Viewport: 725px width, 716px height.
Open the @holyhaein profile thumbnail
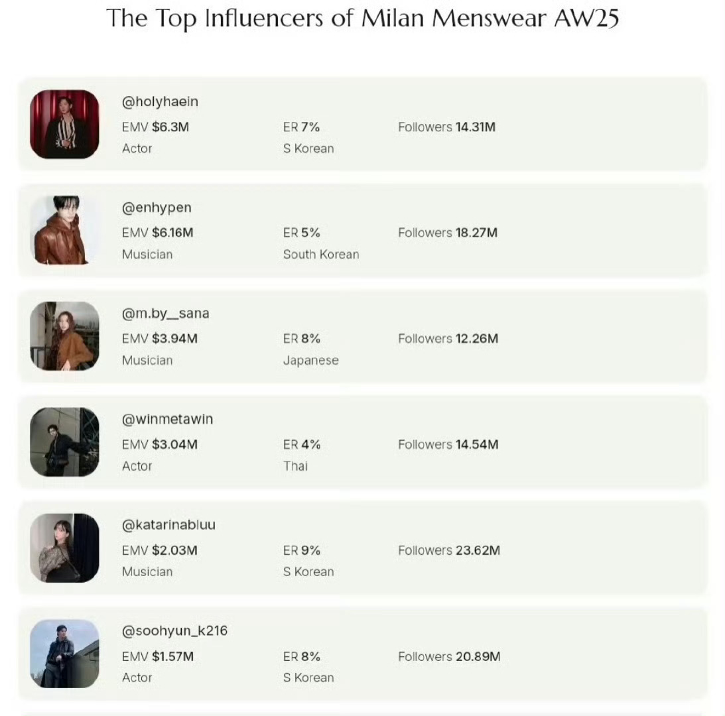[x=64, y=125]
